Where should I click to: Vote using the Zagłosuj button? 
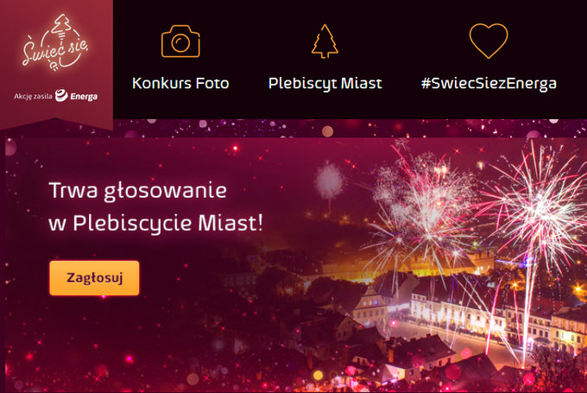[94, 278]
